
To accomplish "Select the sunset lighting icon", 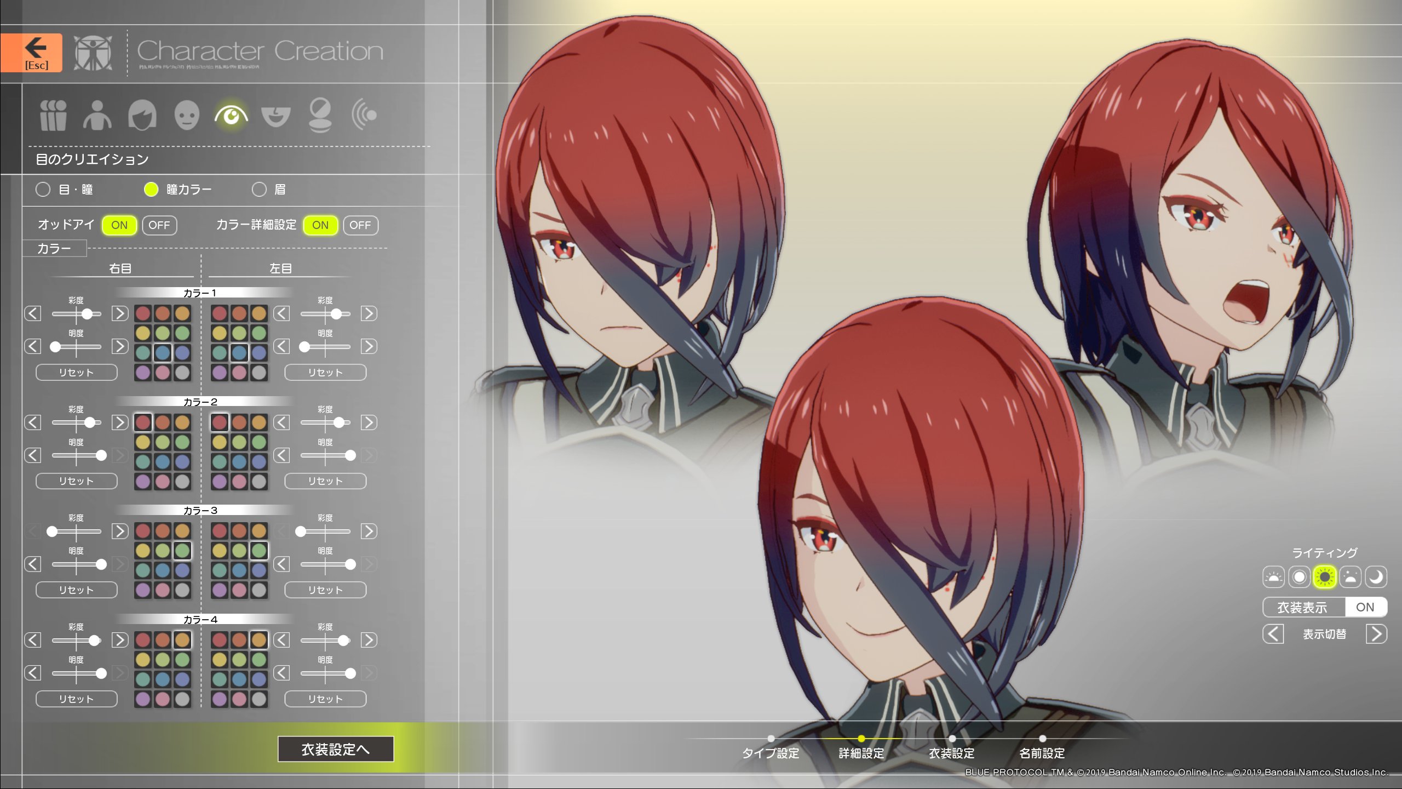I will point(1350,577).
